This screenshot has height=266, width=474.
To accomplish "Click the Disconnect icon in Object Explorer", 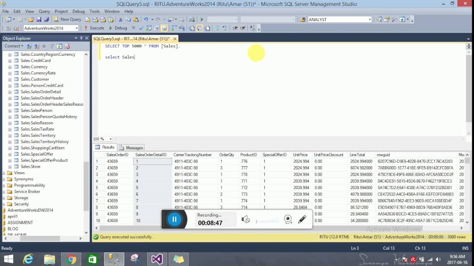I will [x=37, y=46].
